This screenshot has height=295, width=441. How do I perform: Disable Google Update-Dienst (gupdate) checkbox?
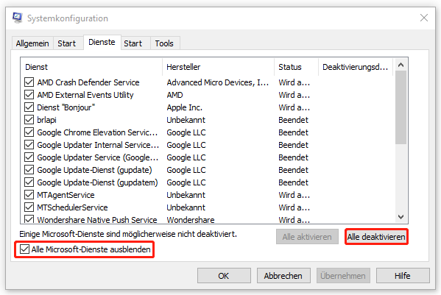pos(29,170)
